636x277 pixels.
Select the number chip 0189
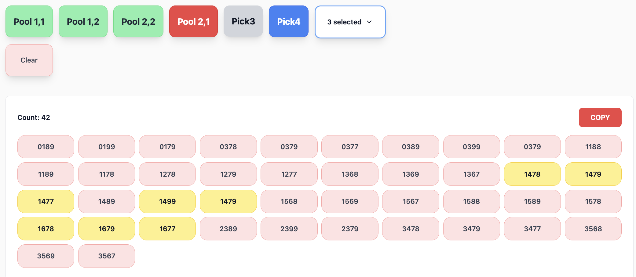point(46,147)
